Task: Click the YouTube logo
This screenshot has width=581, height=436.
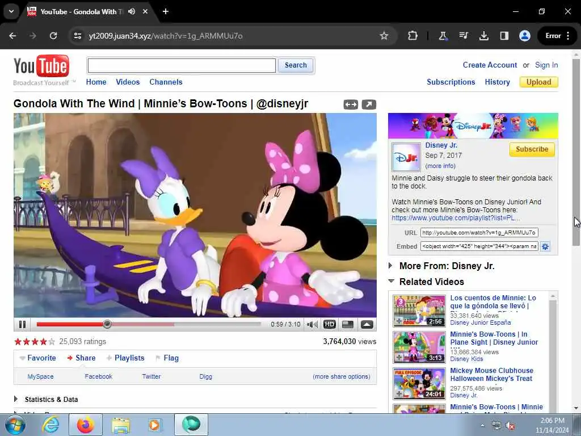Action: 41,66
